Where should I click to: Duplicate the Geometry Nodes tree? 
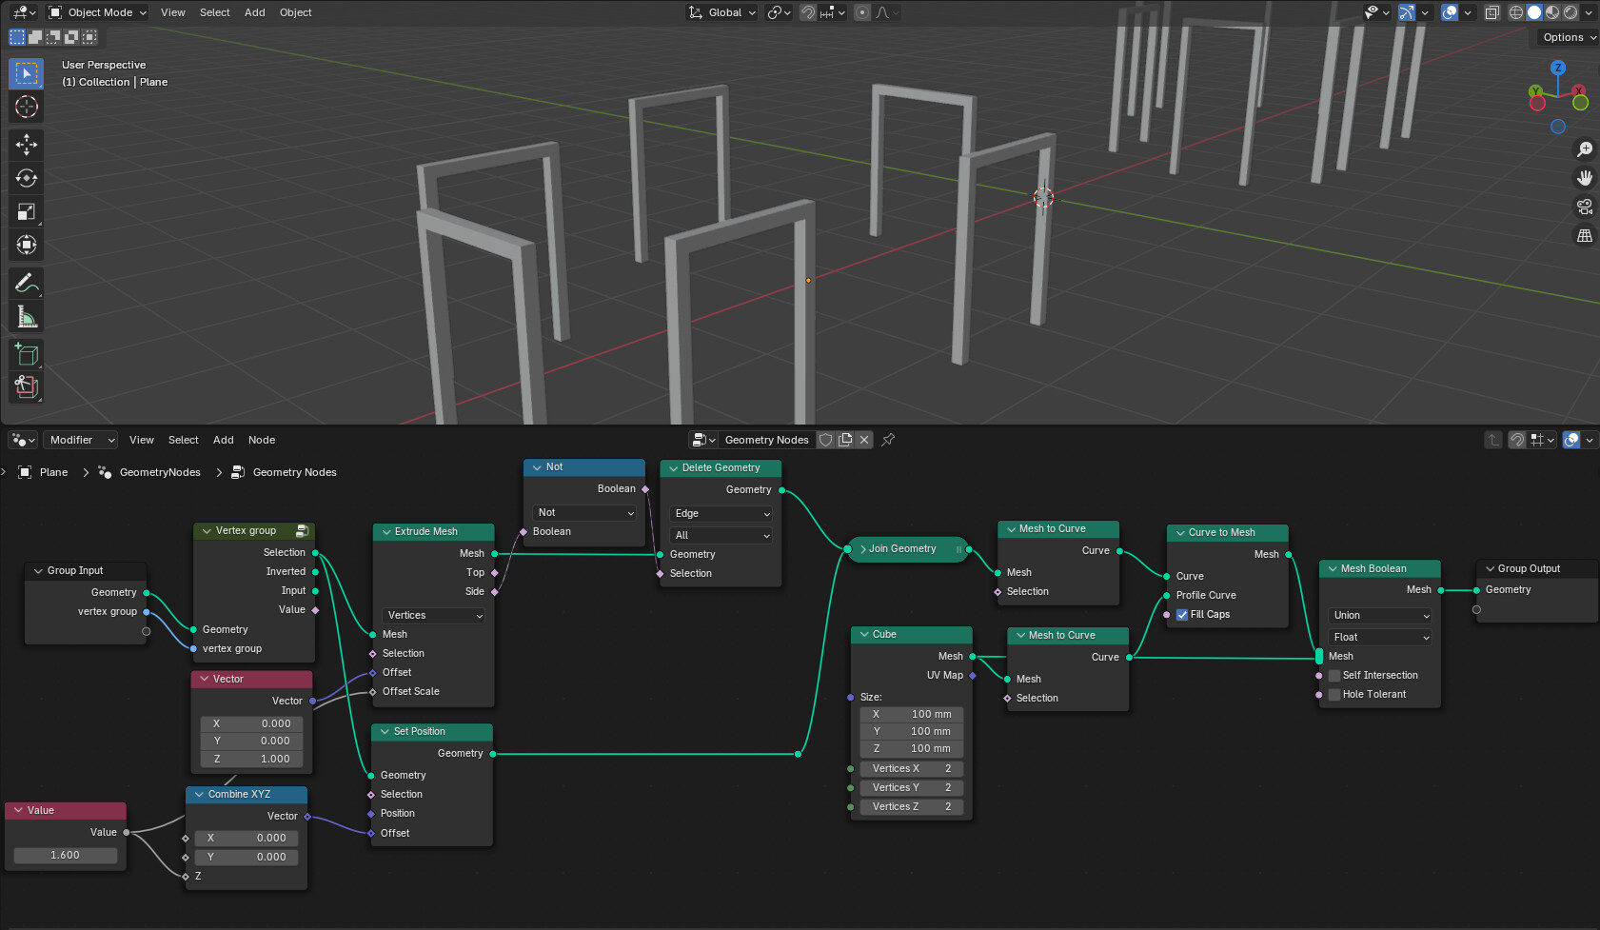tap(845, 440)
